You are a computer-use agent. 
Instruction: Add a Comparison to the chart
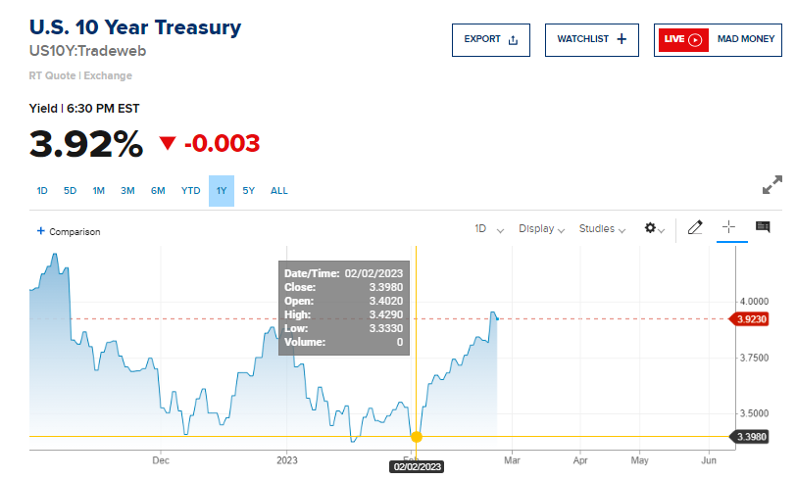pyautogui.click(x=69, y=231)
